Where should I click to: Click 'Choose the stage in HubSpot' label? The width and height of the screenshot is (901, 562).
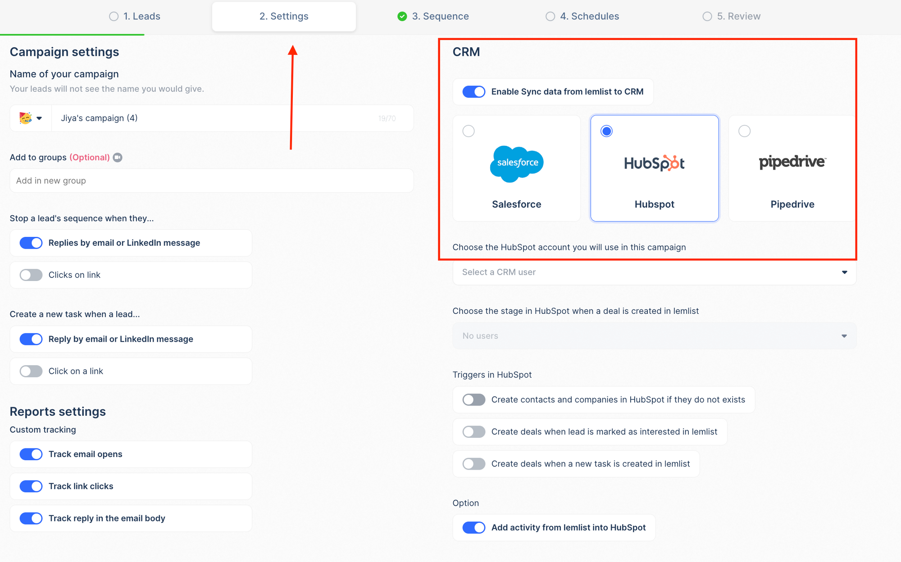click(x=576, y=311)
